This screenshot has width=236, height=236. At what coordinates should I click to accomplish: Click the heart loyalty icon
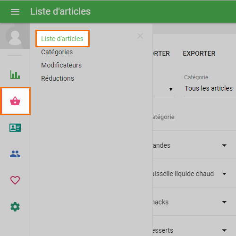15,180
